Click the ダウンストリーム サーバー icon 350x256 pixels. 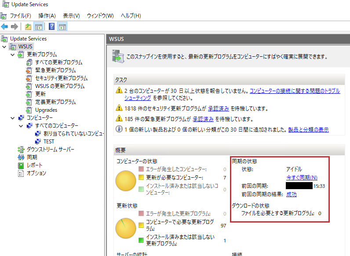tap(21, 150)
